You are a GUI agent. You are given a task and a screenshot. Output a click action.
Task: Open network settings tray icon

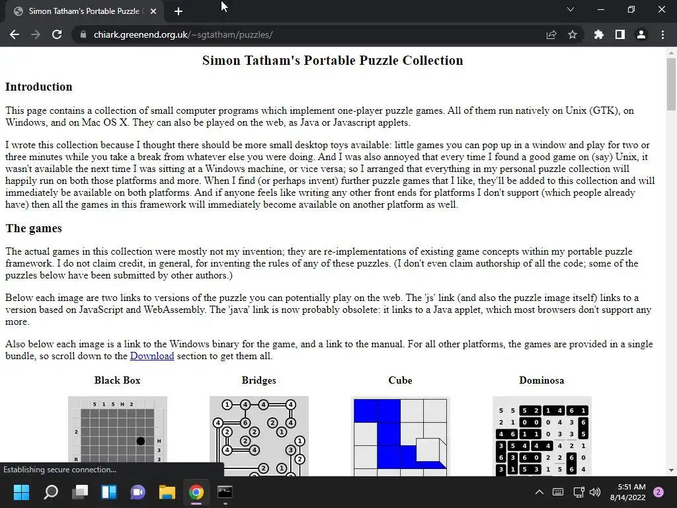(578, 492)
